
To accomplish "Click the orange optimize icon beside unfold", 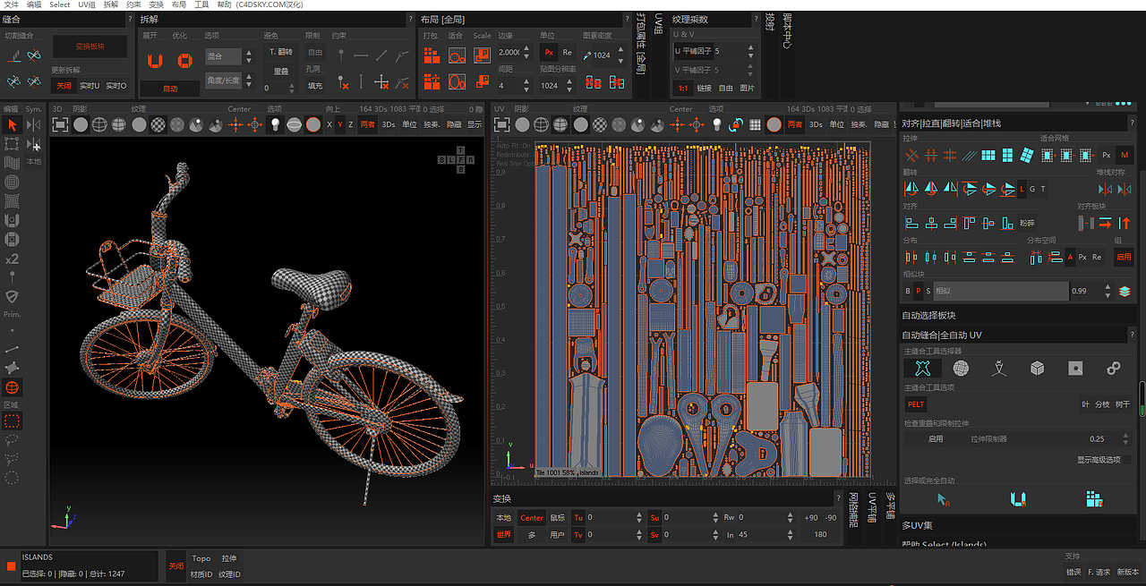I will tap(184, 61).
